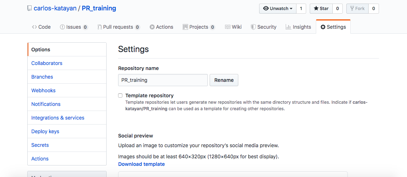Click the Issues tab exclamation icon
Viewport: 407px width, 177px height.
(62, 27)
